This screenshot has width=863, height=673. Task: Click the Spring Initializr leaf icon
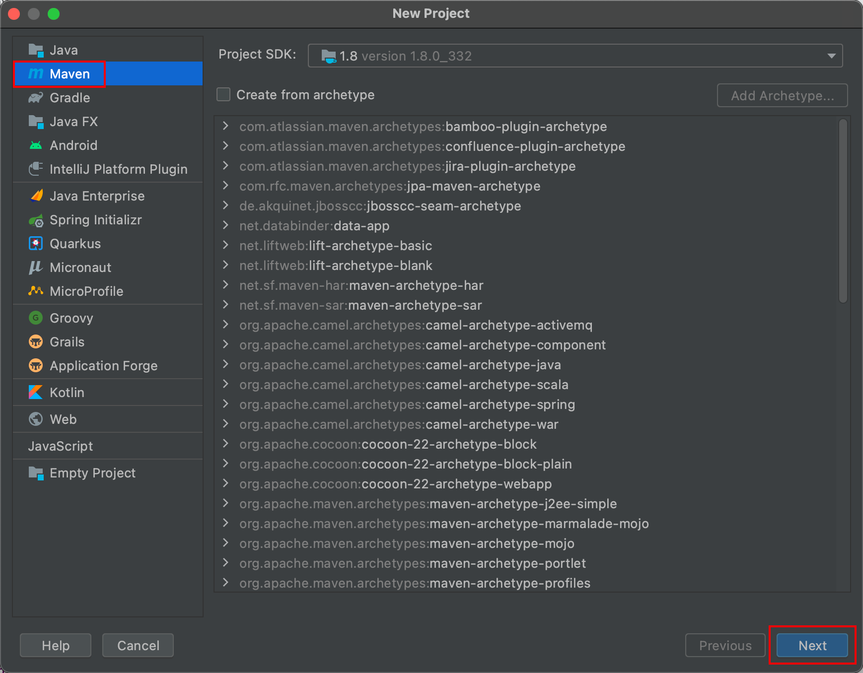point(36,220)
